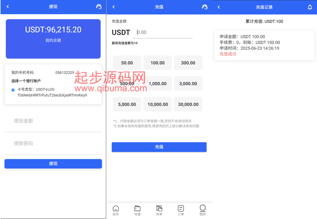Image resolution: width=317 pixels, height=219 pixels.
Task: Click the USDT recharge amount input
Action: click(163, 33)
